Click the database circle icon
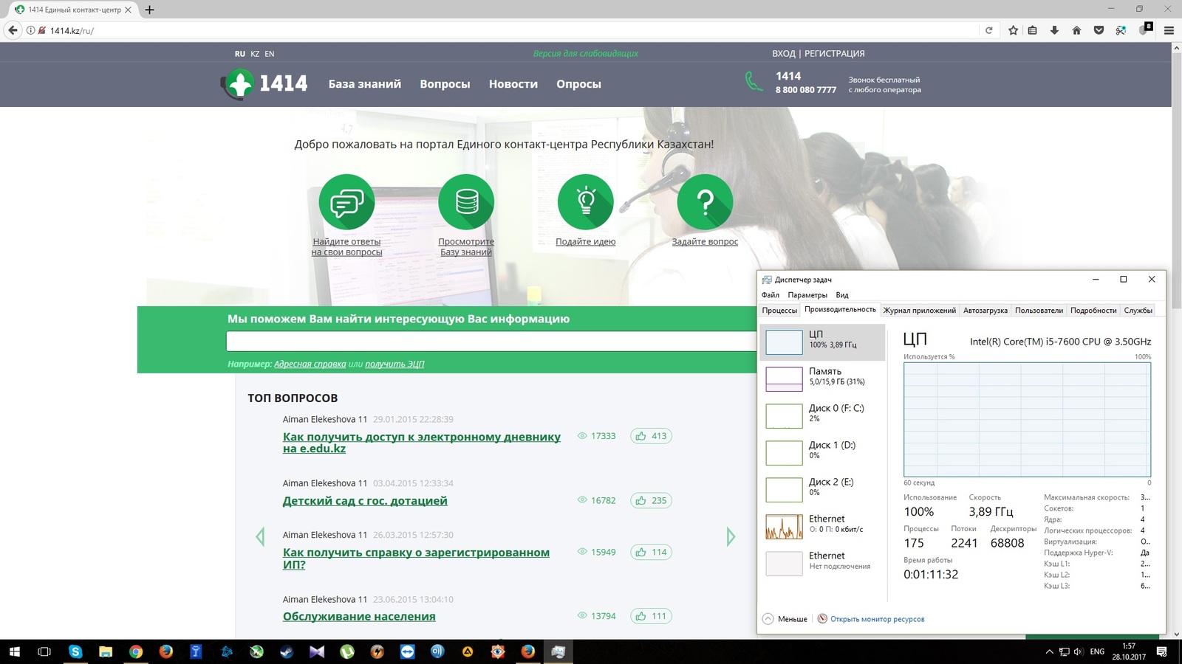This screenshot has height=664, width=1182. (x=466, y=202)
